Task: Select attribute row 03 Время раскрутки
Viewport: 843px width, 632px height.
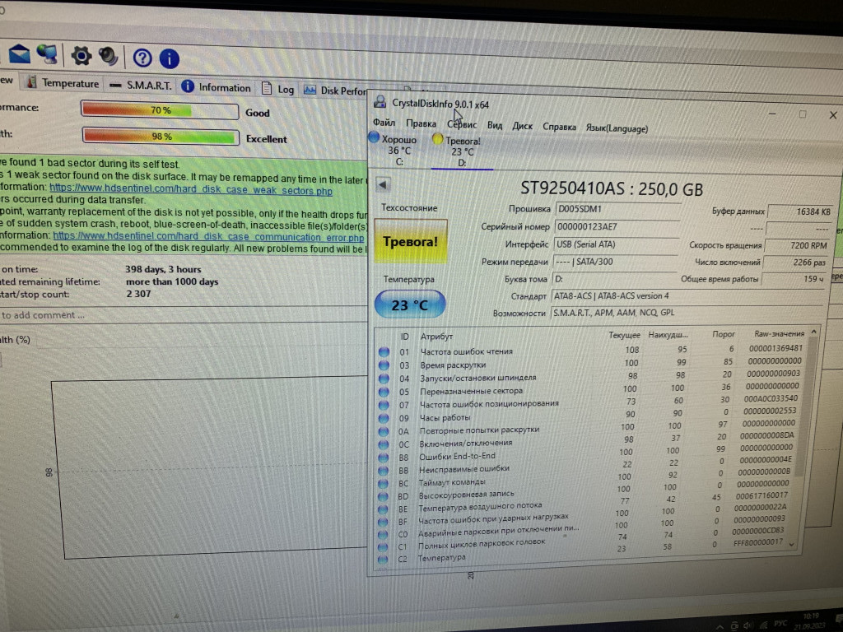Action: (589, 363)
